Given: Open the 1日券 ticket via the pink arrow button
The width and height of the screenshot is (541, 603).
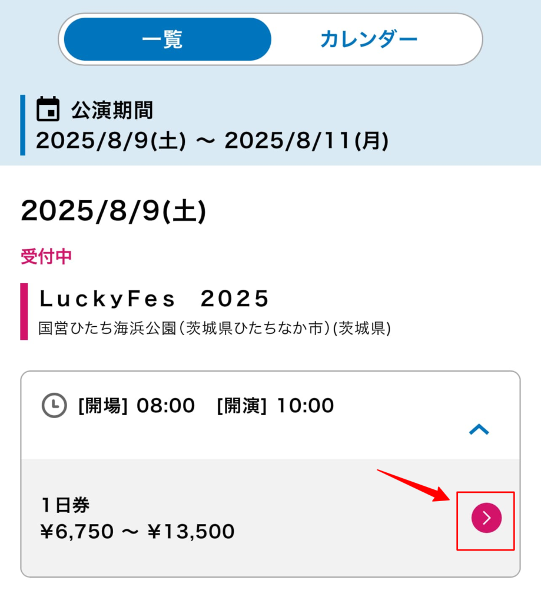Looking at the screenshot, I should click(x=486, y=518).
